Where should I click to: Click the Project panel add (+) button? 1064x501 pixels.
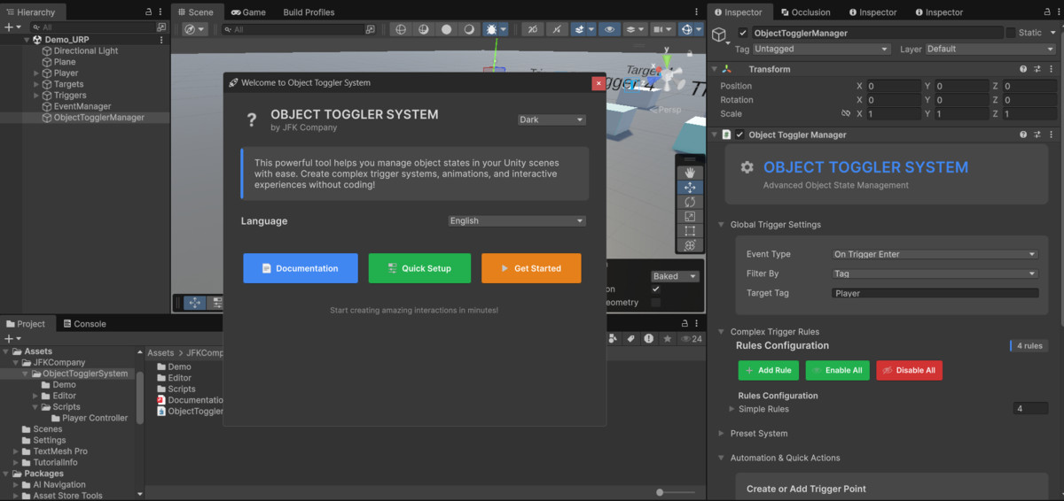(8, 338)
